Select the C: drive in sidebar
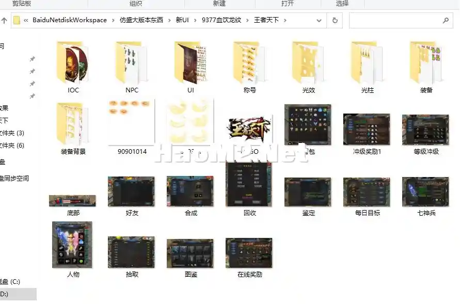The width and height of the screenshot is (460, 304). point(10,282)
